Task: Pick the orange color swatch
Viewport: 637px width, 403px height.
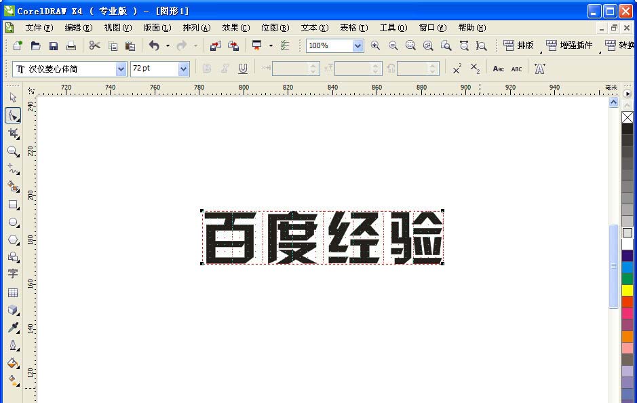Action: [628, 337]
